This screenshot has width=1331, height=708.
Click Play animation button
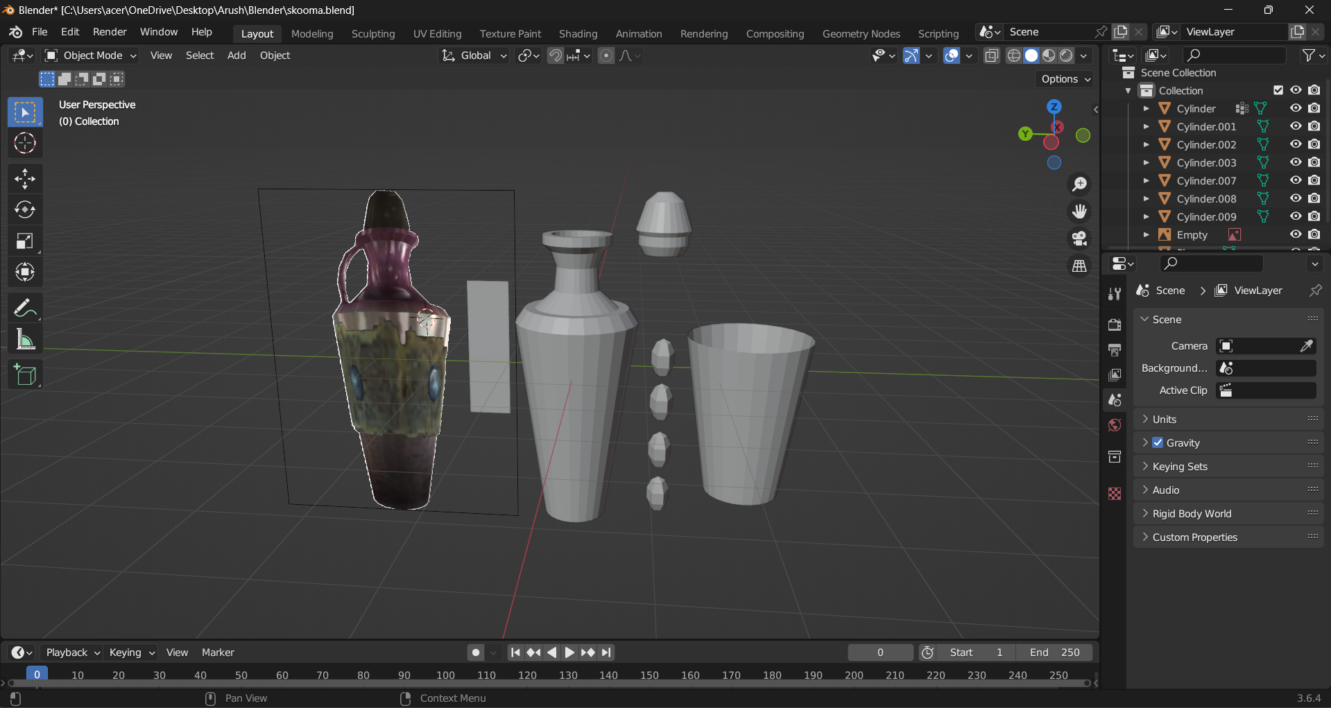tap(569, 653)
